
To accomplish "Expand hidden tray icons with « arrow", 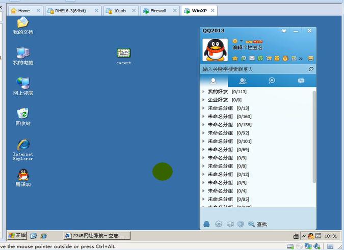I will [304, 236].
